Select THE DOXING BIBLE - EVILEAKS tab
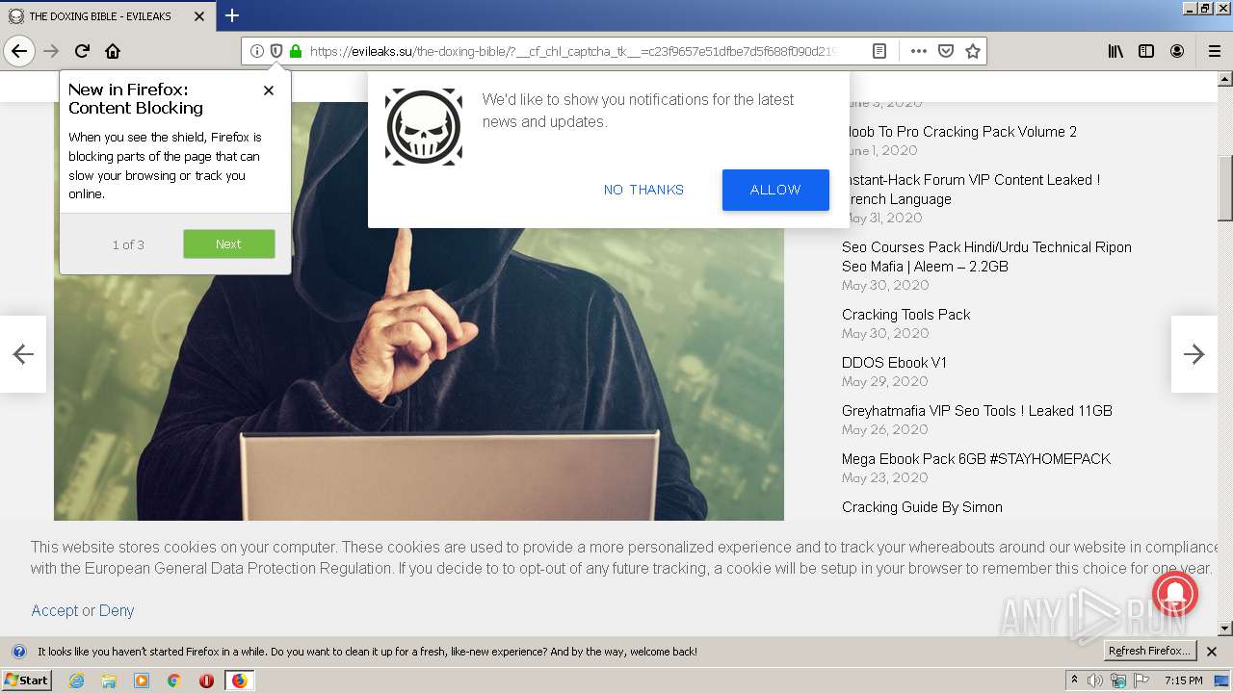Screen dimensions: 1233x693 pos(107,16)
